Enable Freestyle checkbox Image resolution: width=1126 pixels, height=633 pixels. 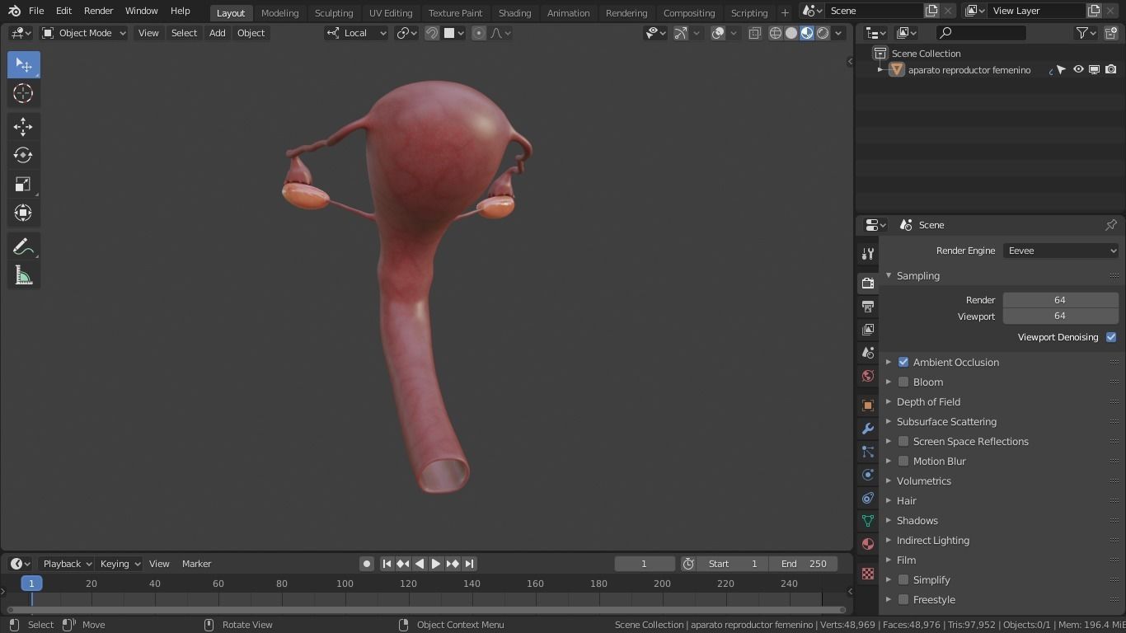click(903, 599)
